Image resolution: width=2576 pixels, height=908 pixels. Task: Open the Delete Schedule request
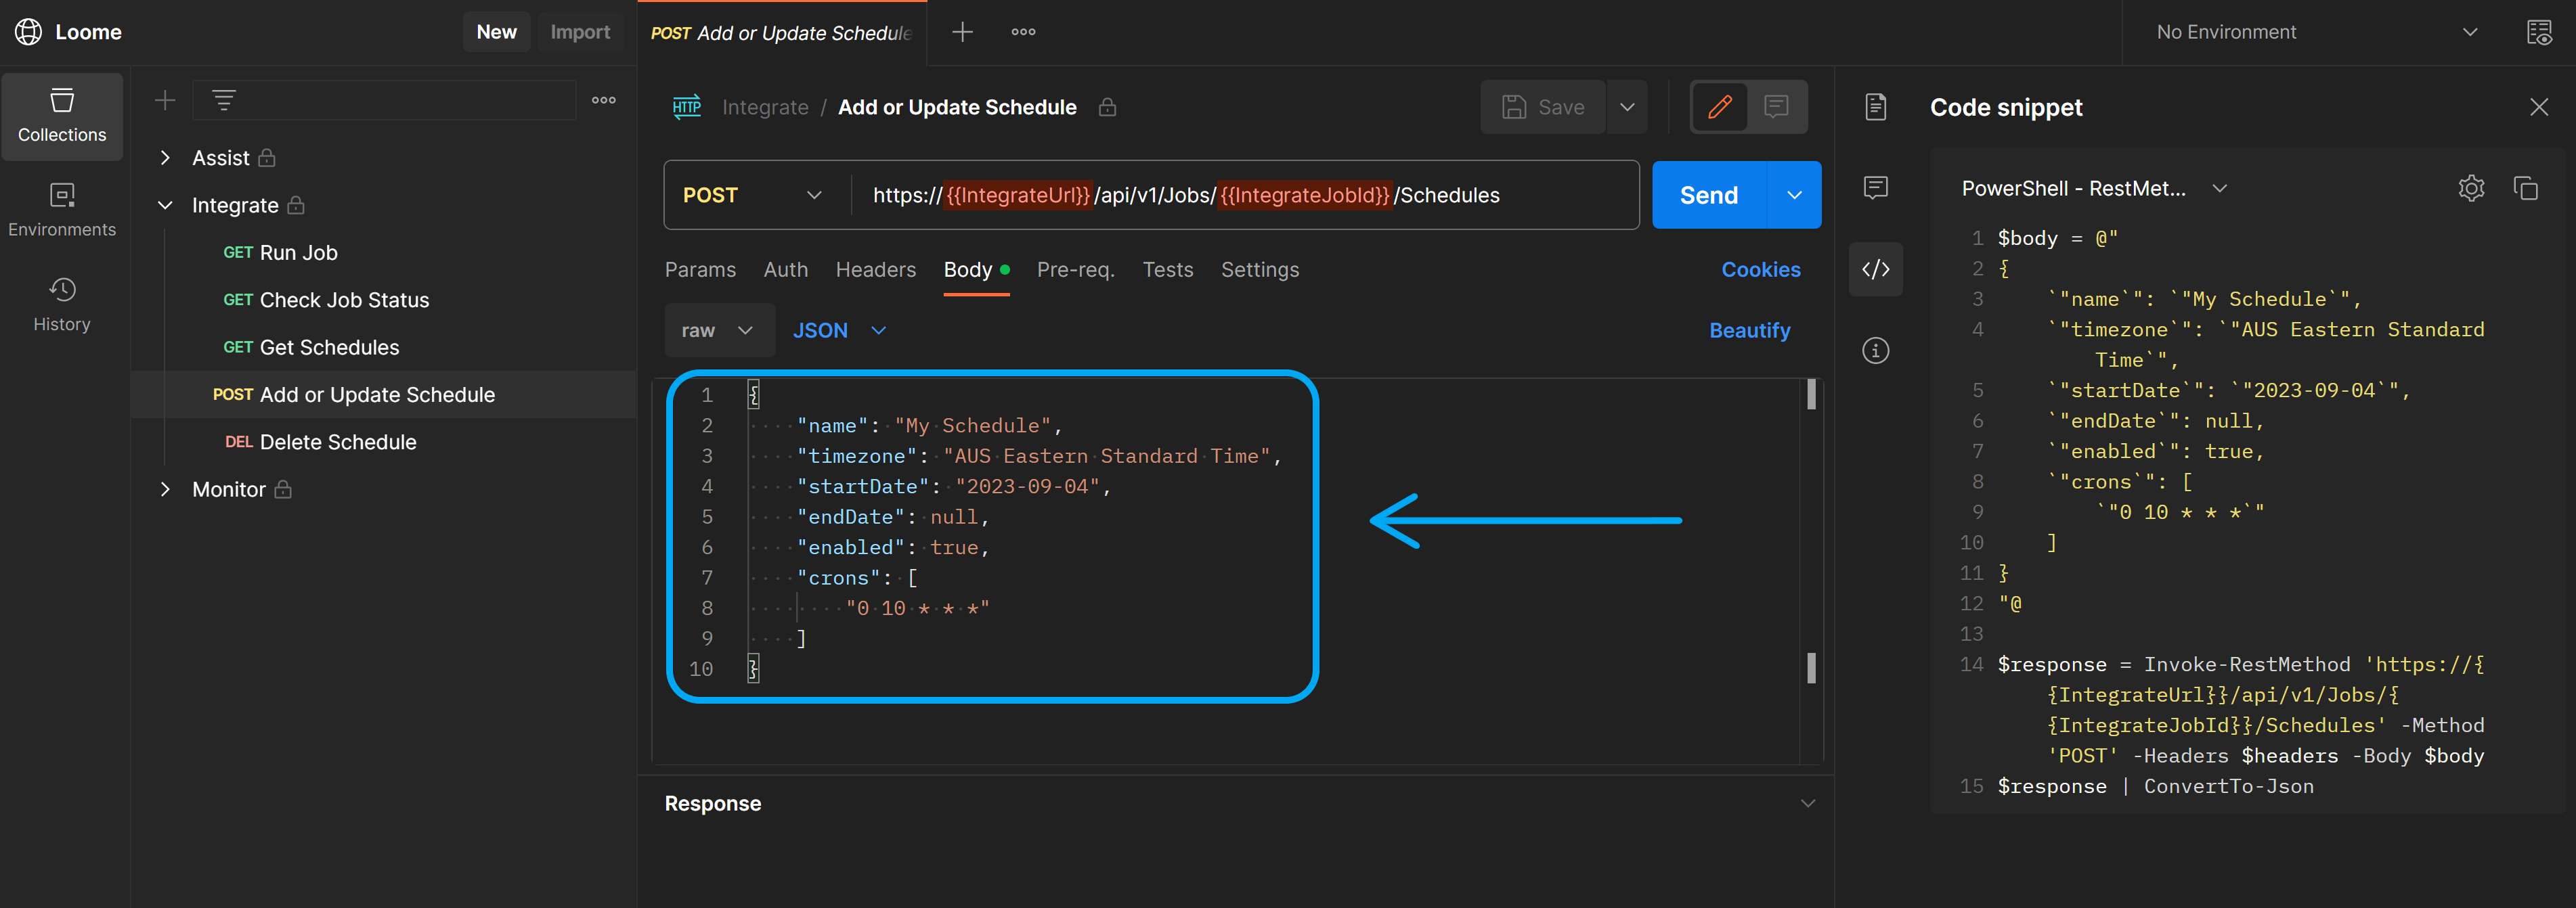[x=320, y=442]
